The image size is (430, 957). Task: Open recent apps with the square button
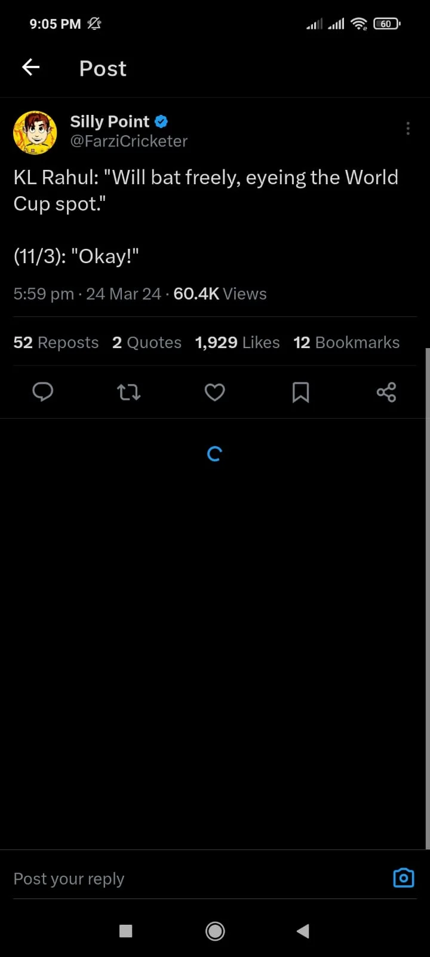click(x=126, y=931)
